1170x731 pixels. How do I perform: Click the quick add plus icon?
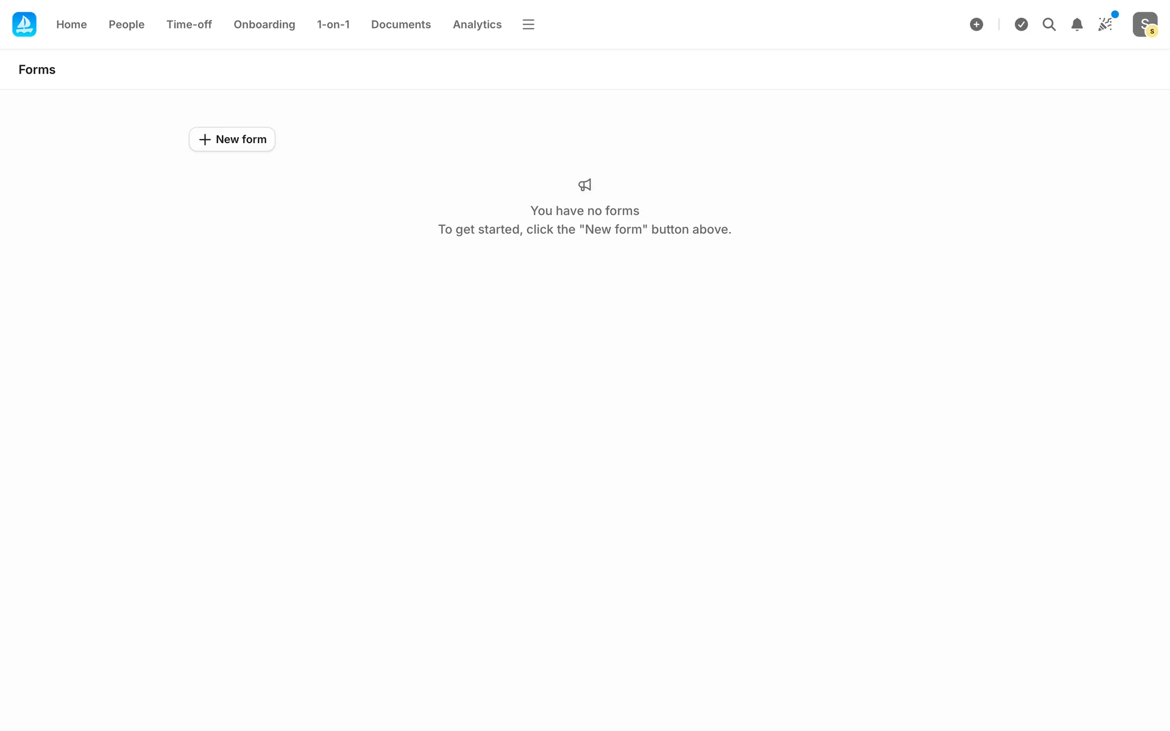[976, 24]
